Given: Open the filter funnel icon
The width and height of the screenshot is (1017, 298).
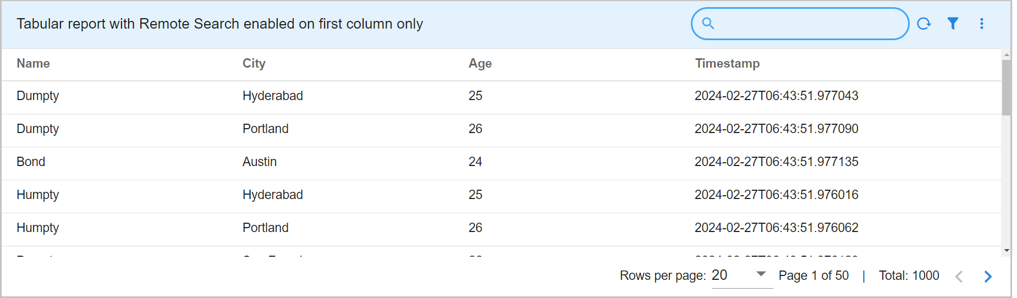Looking at the screenshot, I should coord(953,24).
